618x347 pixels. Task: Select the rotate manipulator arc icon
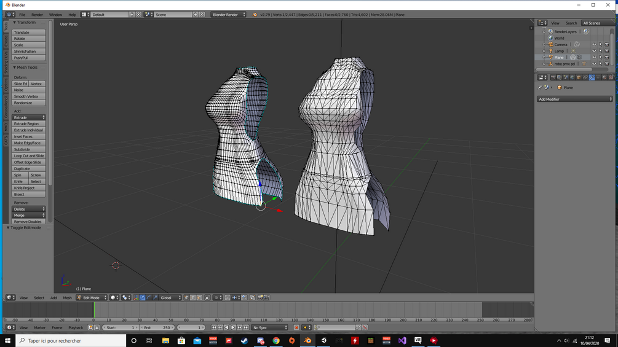149,298
